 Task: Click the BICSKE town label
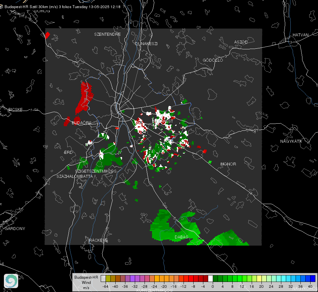[15, 110]
